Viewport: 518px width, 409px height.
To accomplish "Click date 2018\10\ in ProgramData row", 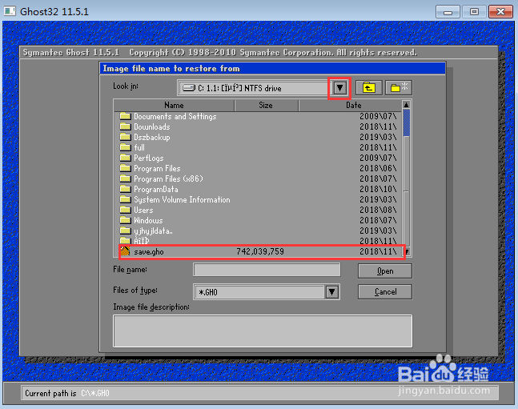I will point(378,189).
